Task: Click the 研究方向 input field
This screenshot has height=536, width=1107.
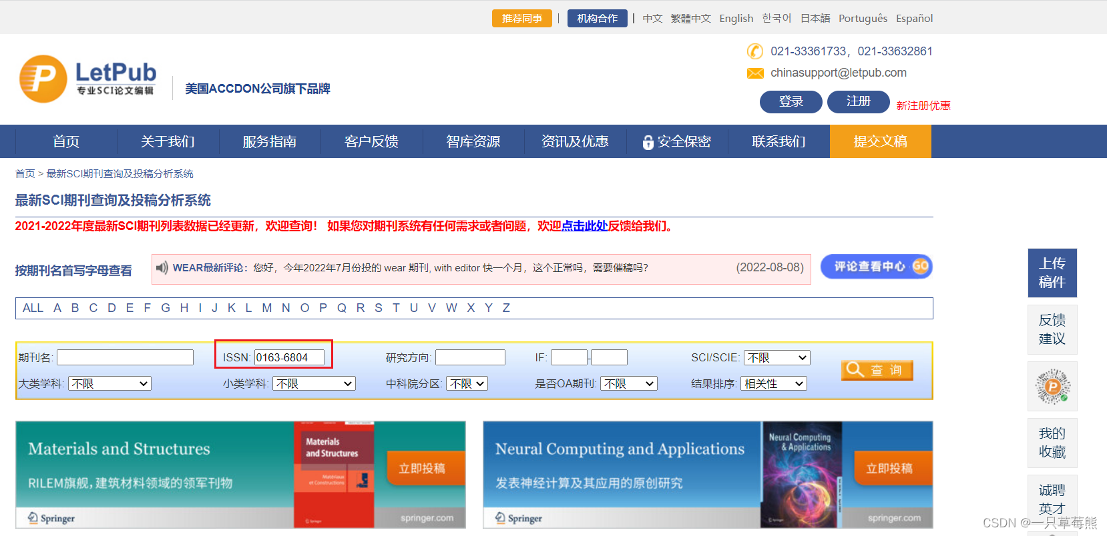Action: [x=470, y=357]
